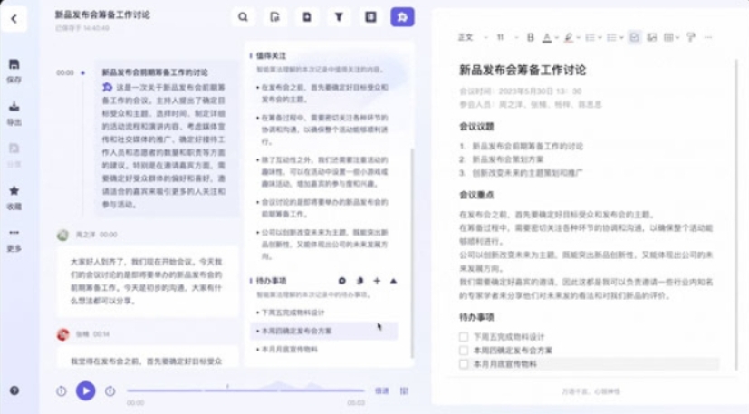Viewport: 749px width, 414px height.
Task: Click the 值得关注 section header
Action: click(271, 55)
